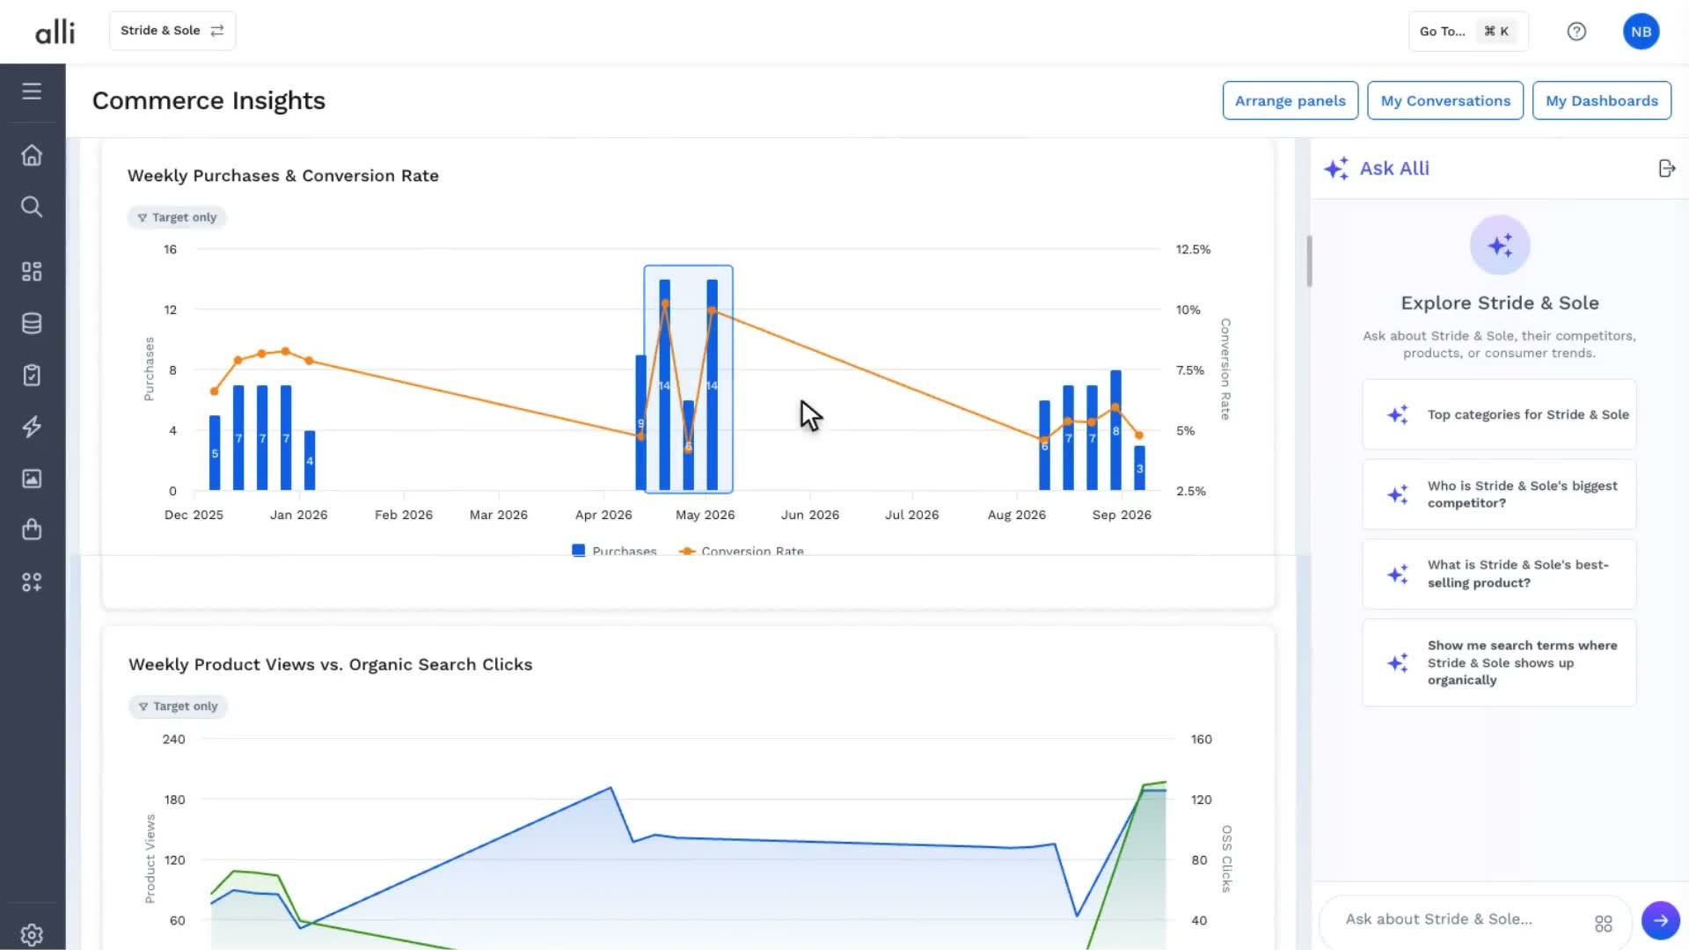The height and width of the screenshot is (950, 1689).
Task: Click the Ask Alli panel heading
Action: [x=1394, y=168]
